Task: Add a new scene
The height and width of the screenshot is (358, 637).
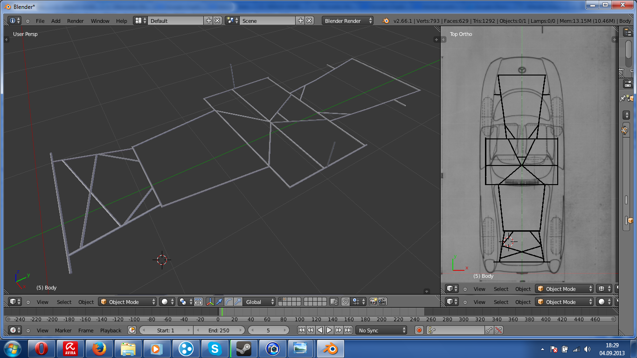Action: pos(300,21)
